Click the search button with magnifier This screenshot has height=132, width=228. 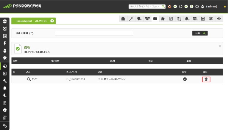pos(200,33)
